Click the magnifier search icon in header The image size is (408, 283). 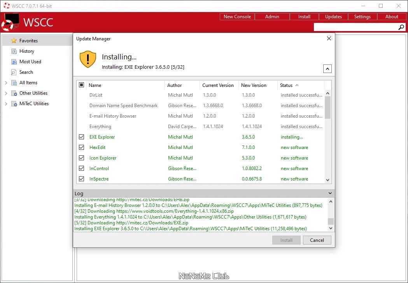tap(401, 27)
